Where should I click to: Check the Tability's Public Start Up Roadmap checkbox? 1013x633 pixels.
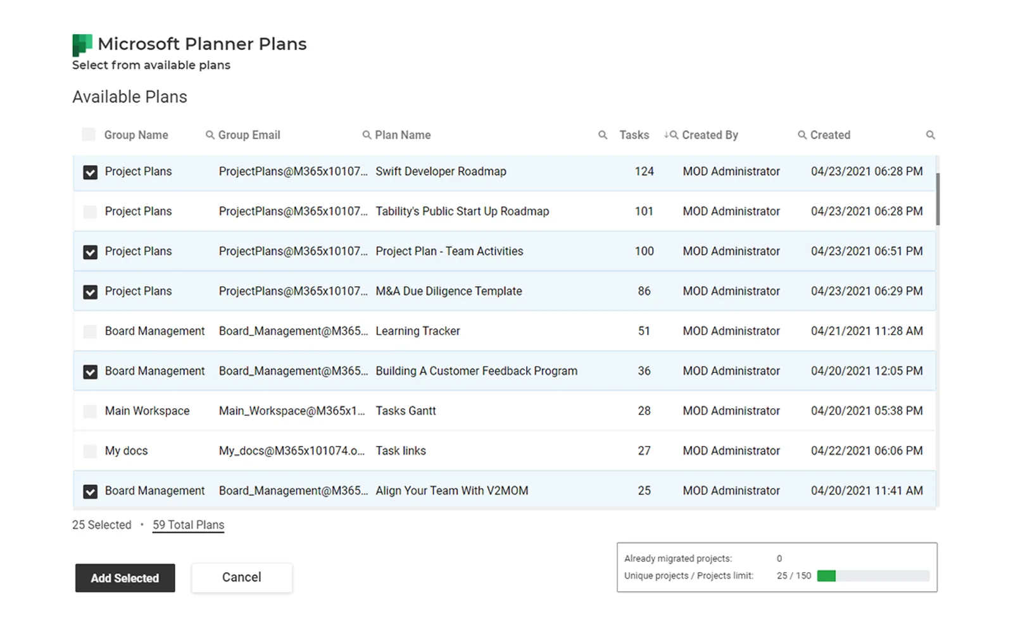[91, 211]
